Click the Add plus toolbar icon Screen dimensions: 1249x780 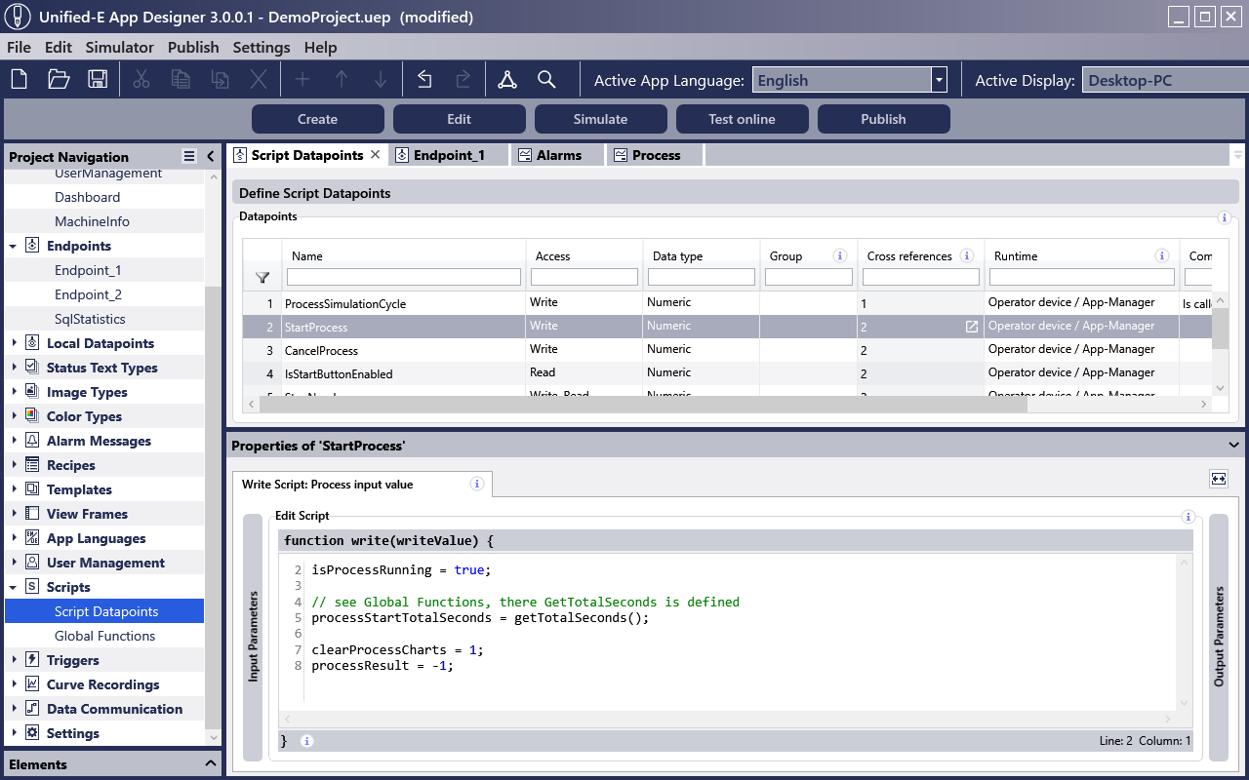click(302, 80)
